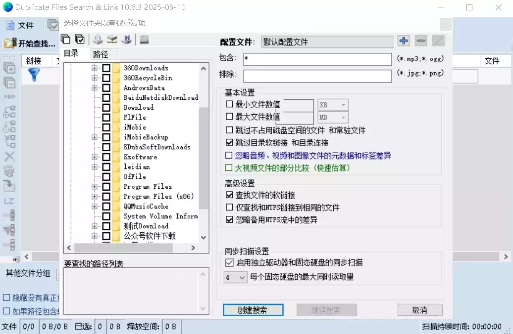Click the uncheck-all folders icon
Screen dimensions: 513x334
tap(65, 40)
